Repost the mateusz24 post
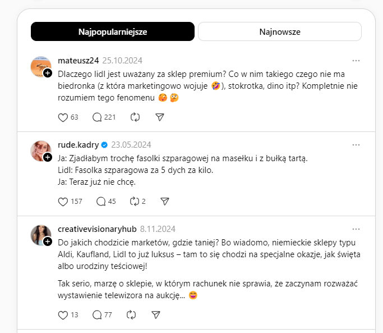The height and width of the screenshot is (333, 383). (135, 117)
